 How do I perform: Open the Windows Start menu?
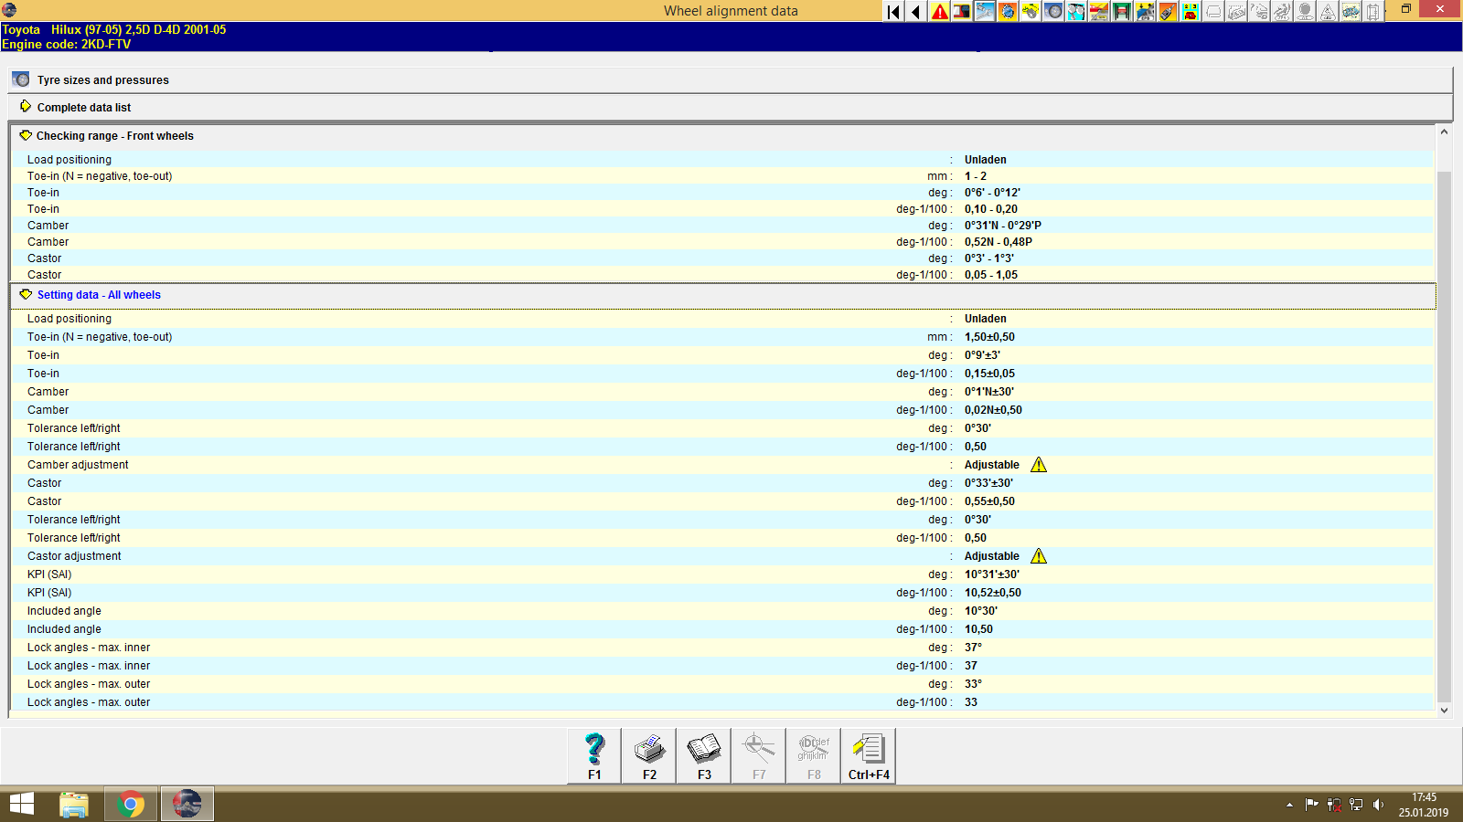point(20,804)
